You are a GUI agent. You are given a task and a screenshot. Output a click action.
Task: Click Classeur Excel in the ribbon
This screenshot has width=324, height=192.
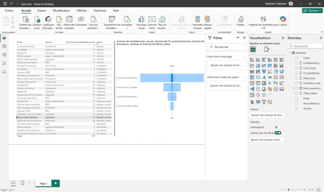pos(37,23)
